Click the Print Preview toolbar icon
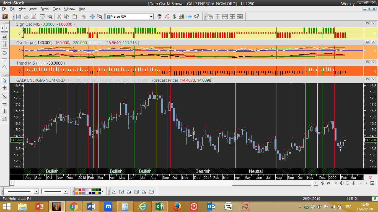Screen dimensions: 378x212 (x=50, y=17)
